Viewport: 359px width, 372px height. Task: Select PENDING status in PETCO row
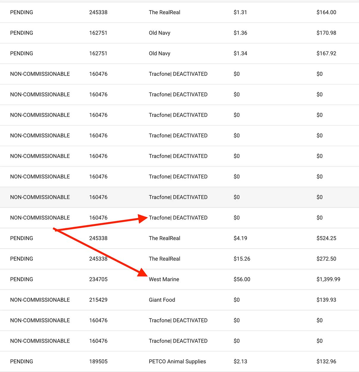[x=21, y=361]
